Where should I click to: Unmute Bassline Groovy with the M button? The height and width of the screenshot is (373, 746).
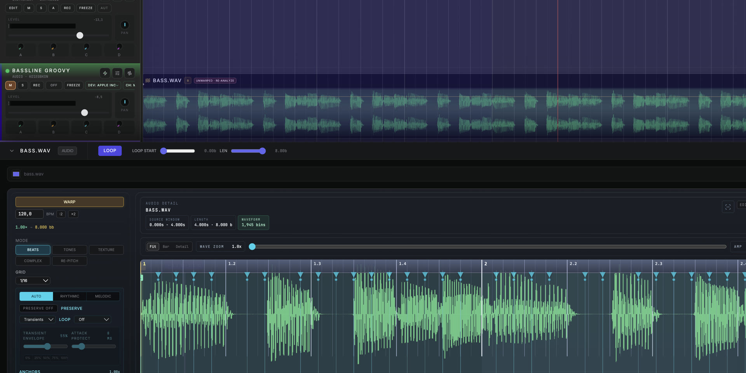click(10, 85)
